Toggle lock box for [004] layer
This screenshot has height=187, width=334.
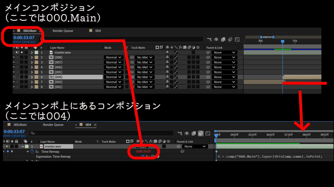pos(26,77)
